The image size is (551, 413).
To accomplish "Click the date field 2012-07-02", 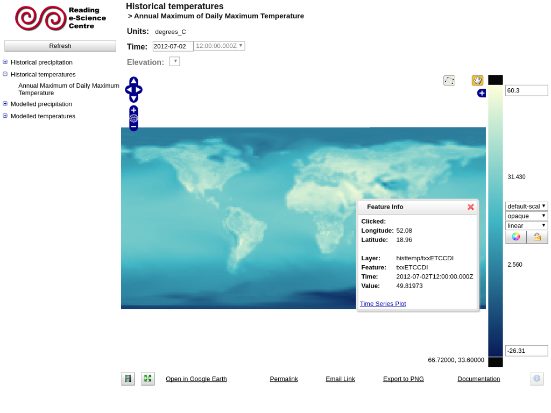I will tap(173, 46).
